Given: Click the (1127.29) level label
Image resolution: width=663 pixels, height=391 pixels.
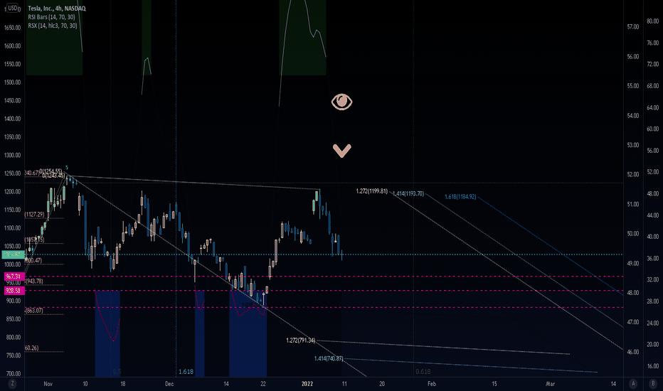Looking at the screenshot, I should pyautogui.click(x=34, y=215).
